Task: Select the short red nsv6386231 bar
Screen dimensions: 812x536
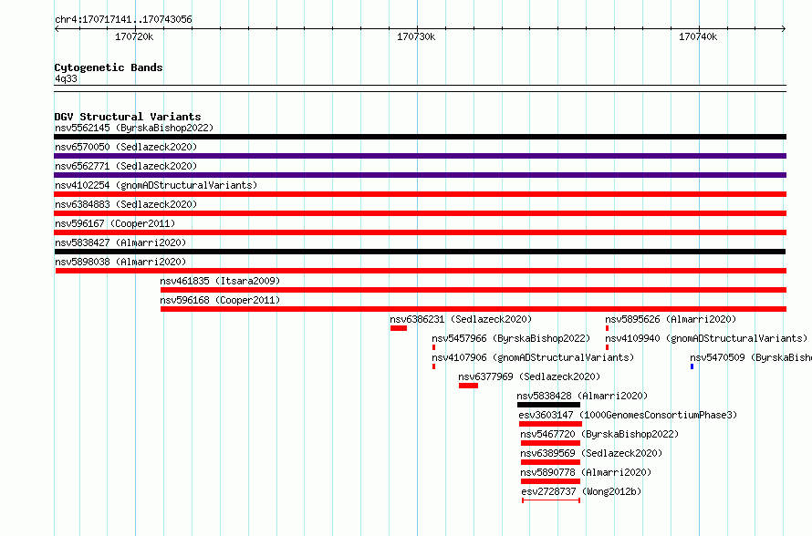Action: [x=399, y=328]
